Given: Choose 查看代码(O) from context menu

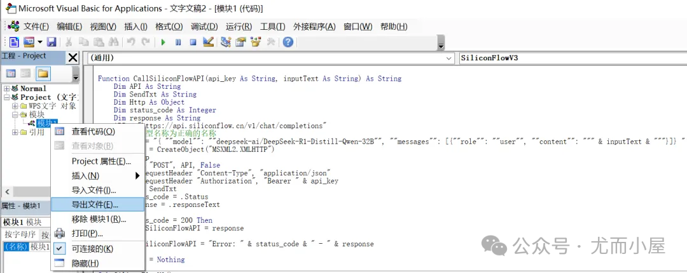Looking at the screenshot, I should (98, 131).
